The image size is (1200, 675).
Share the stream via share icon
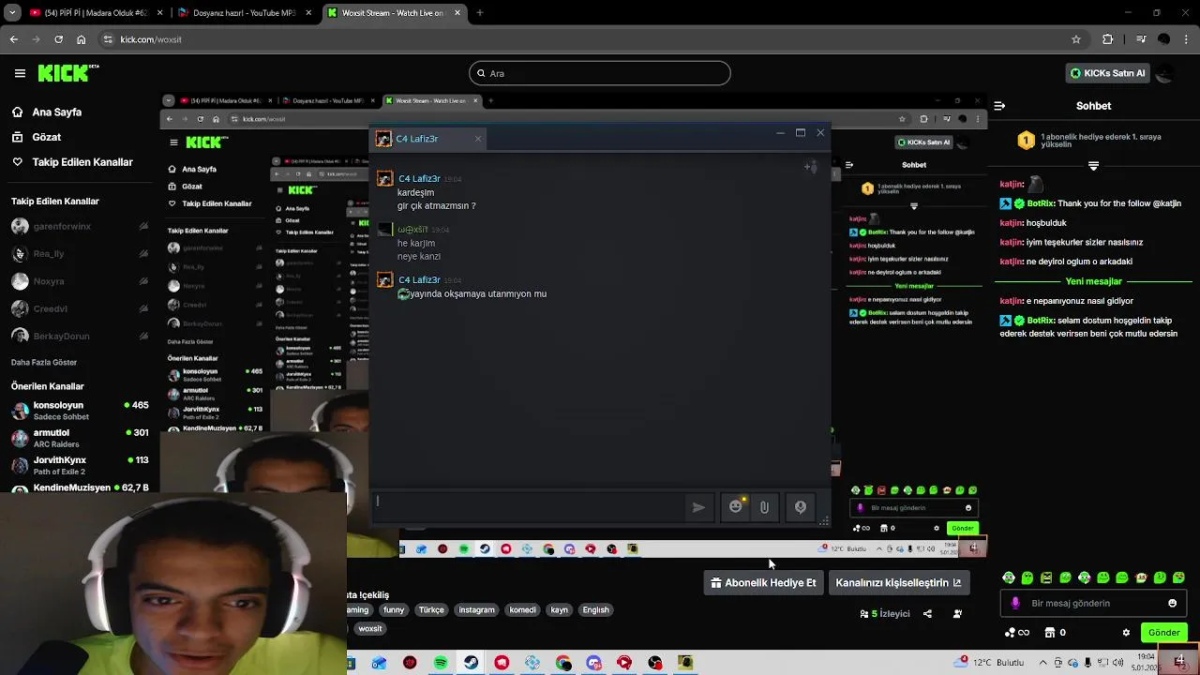(x=927, y=614)
